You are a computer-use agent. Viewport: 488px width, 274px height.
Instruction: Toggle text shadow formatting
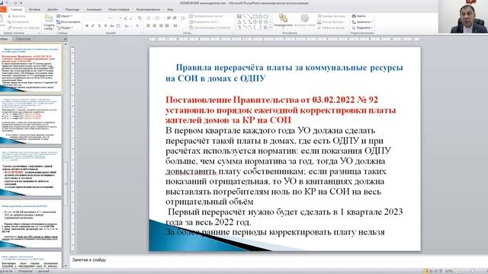[105, 26]
